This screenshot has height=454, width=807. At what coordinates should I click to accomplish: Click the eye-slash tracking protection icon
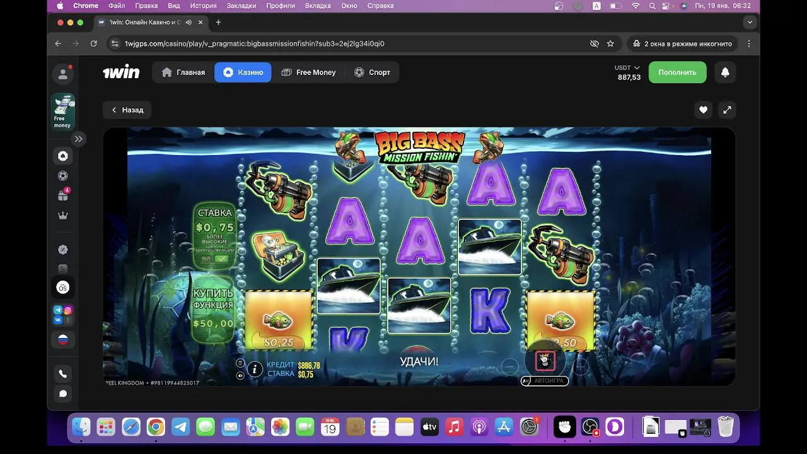pos(594,44)
